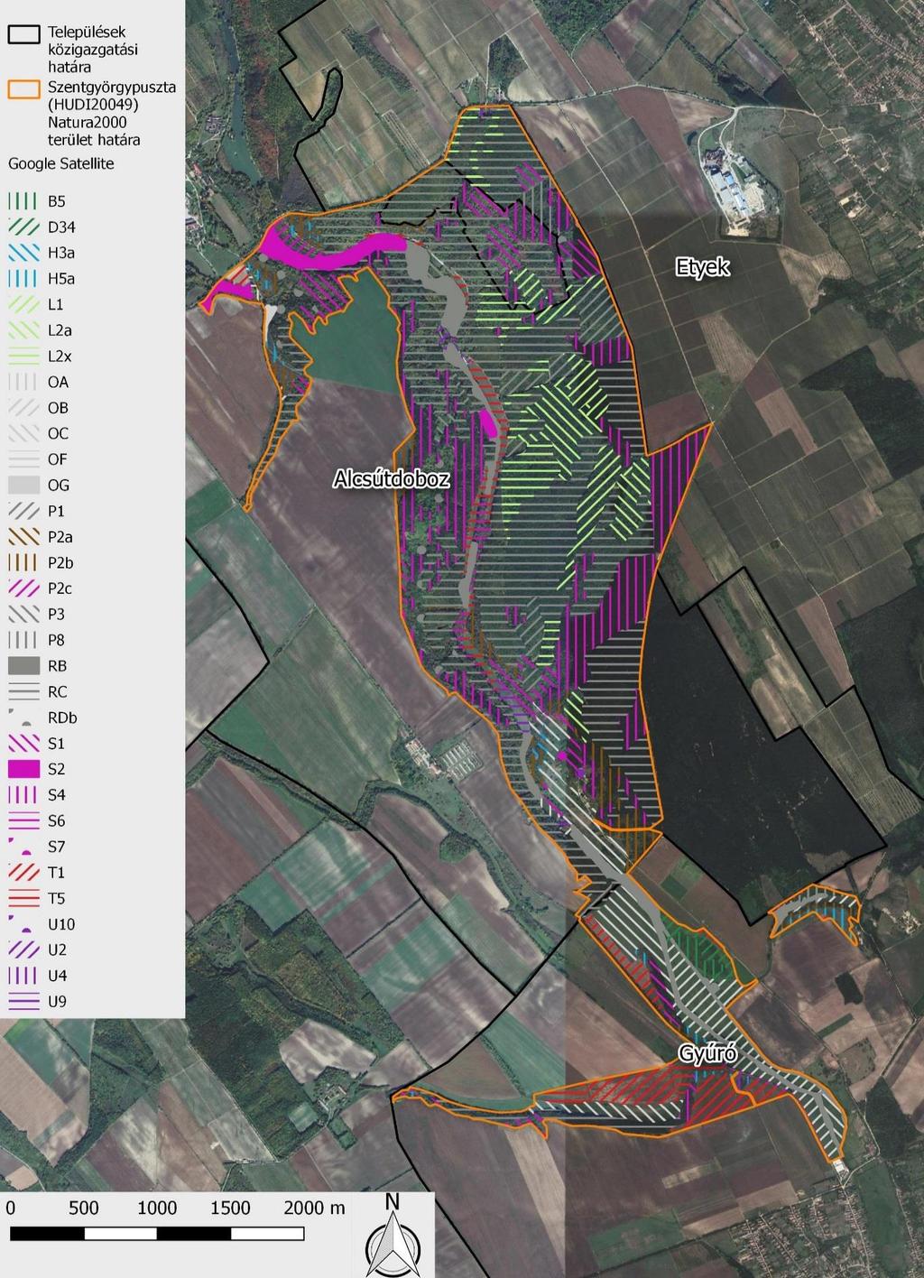Click the solid magenta S2 legend swatch
Viewport: 924px width, 1278px height.
tap(23, 769)
